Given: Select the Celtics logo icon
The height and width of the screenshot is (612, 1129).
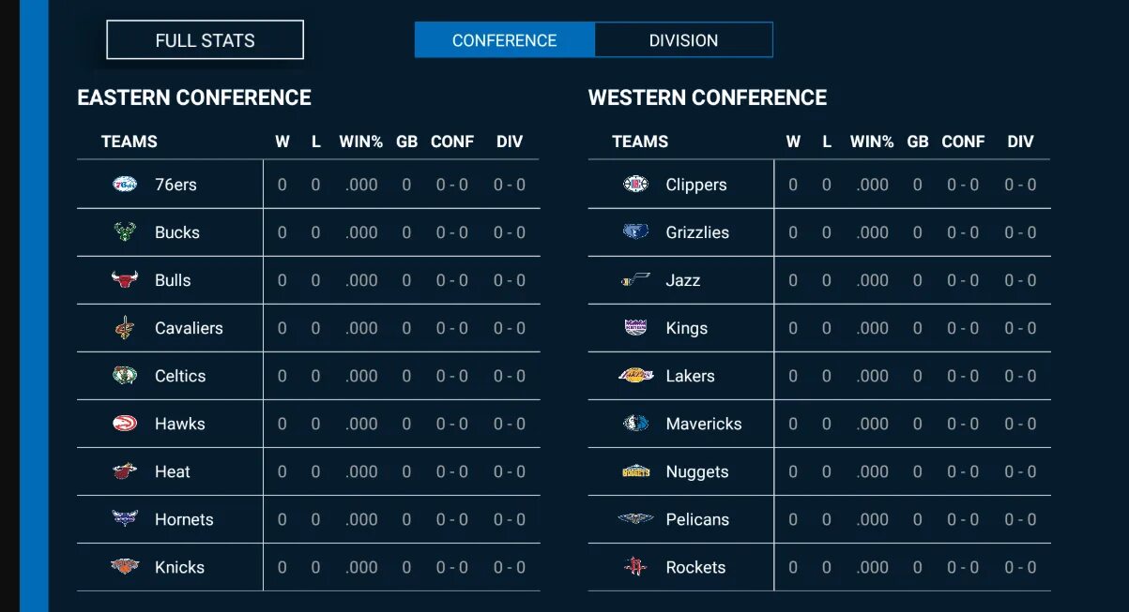Looking at the screenshot, I should pyautogui.click(x=124, y=376).
